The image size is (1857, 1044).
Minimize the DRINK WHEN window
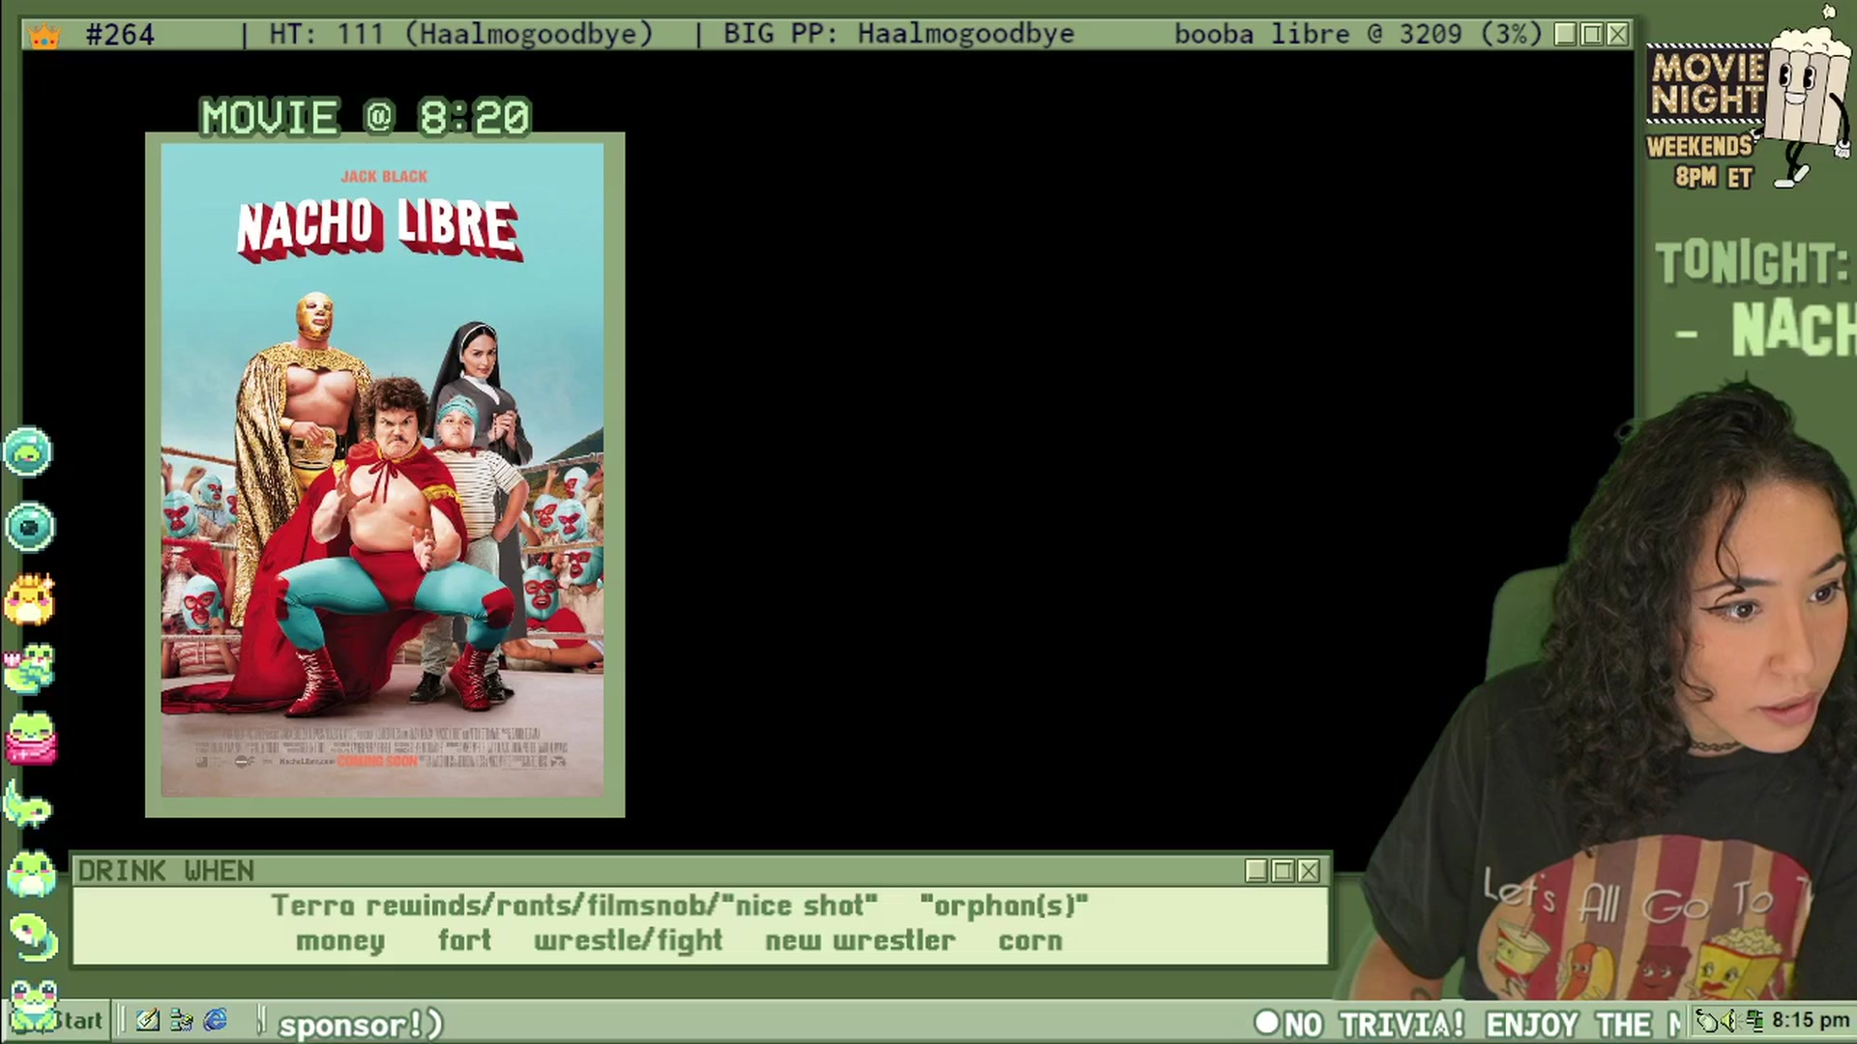(1256, 871)
